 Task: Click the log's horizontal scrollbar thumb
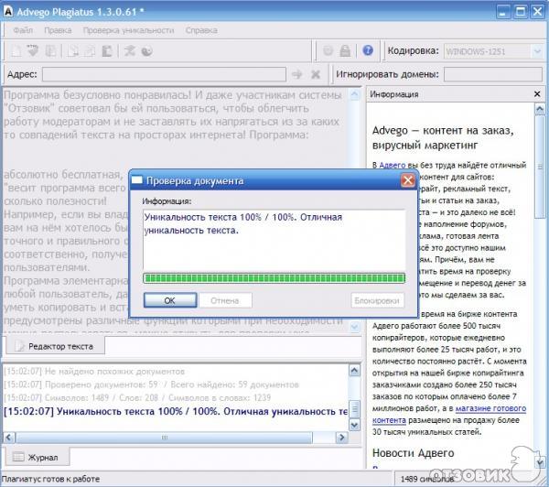click(164, 438)
